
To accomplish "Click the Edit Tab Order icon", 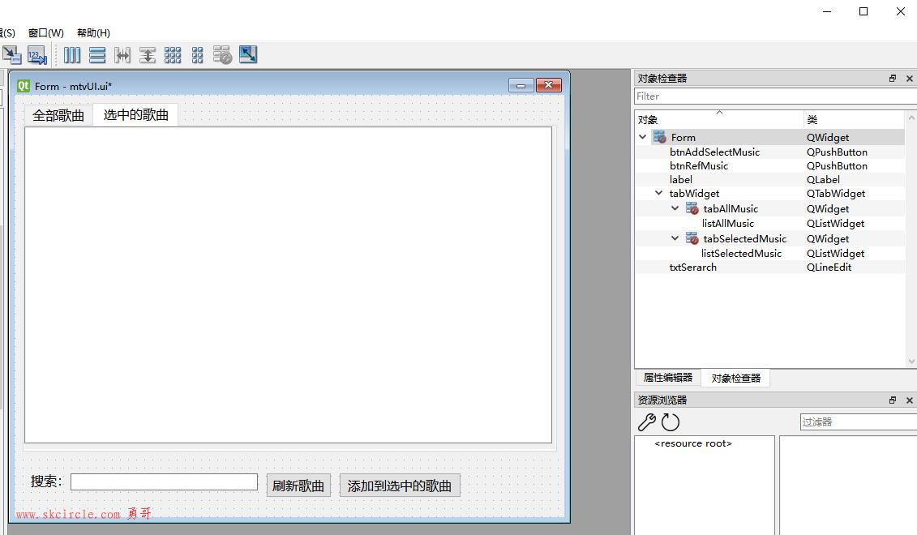I will click(x=37, y=55).
